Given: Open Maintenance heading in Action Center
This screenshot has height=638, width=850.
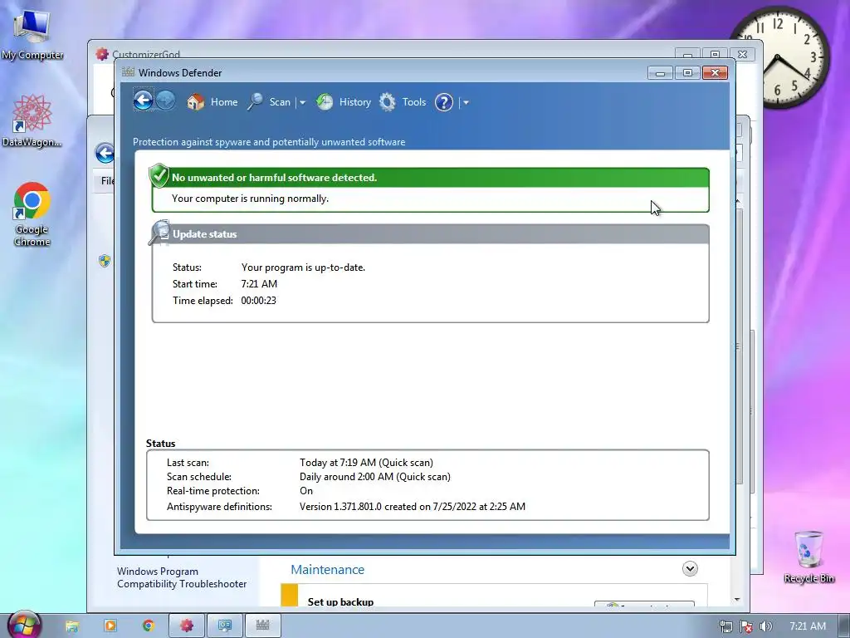Looking at the screenshot, I should (327, 570).
